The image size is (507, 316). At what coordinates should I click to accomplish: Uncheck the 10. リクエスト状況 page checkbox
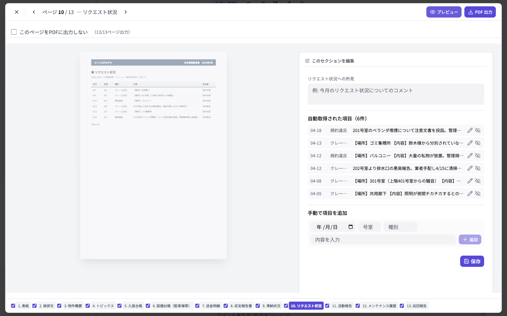pyautogui.click(x=286, y=306)
